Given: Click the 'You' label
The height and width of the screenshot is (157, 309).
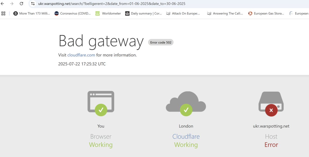Looking at the screenshot, I should pyautogui.click(x=101, y=126).
